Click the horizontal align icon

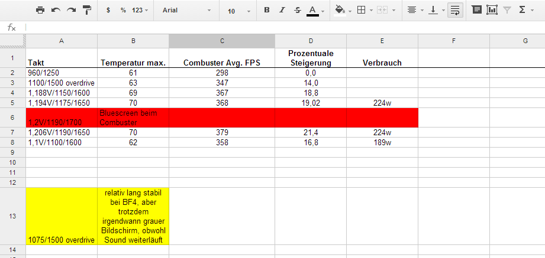412,10
